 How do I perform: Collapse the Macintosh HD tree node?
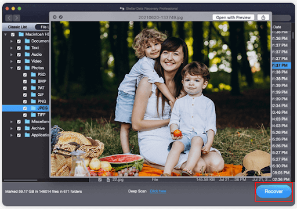coord(5,34)
